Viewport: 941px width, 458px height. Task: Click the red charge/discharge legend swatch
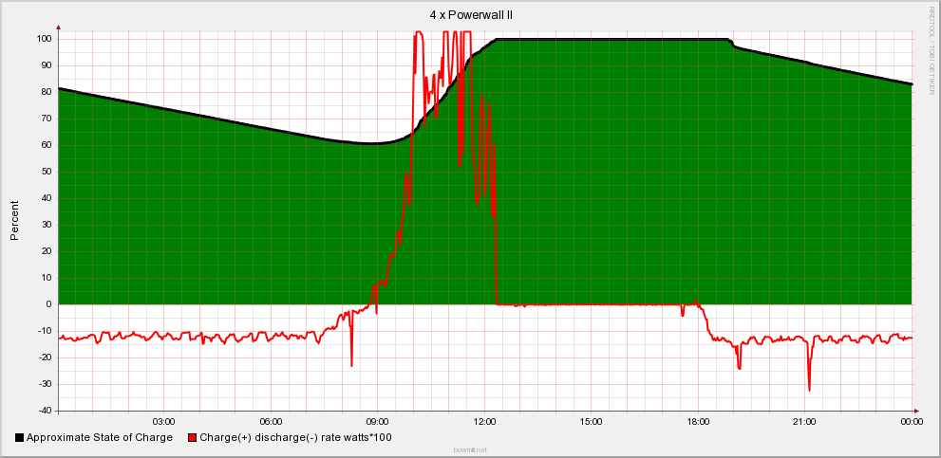192,438
